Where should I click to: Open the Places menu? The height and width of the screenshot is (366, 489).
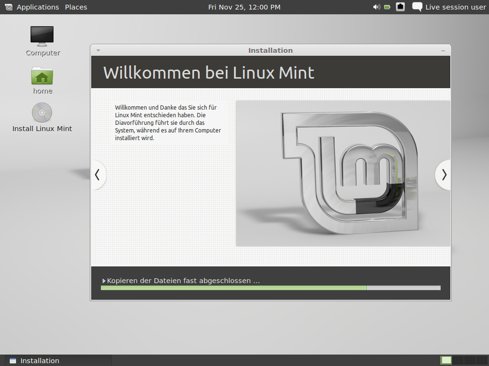coord(76,7)
